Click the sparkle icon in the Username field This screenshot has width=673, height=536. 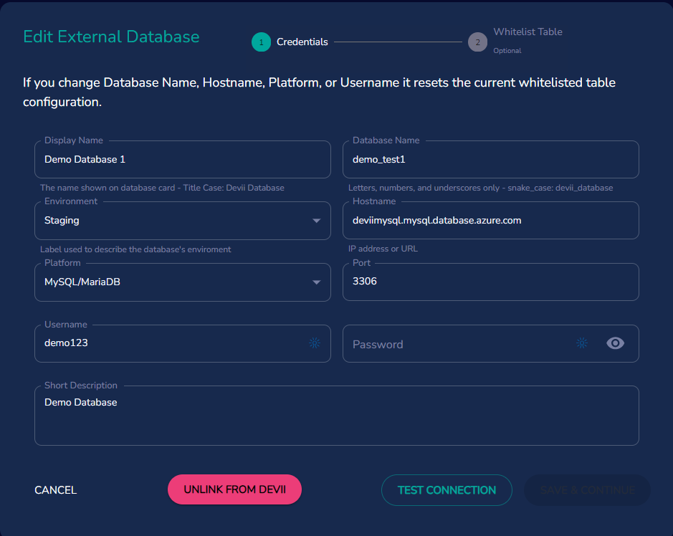314,343
